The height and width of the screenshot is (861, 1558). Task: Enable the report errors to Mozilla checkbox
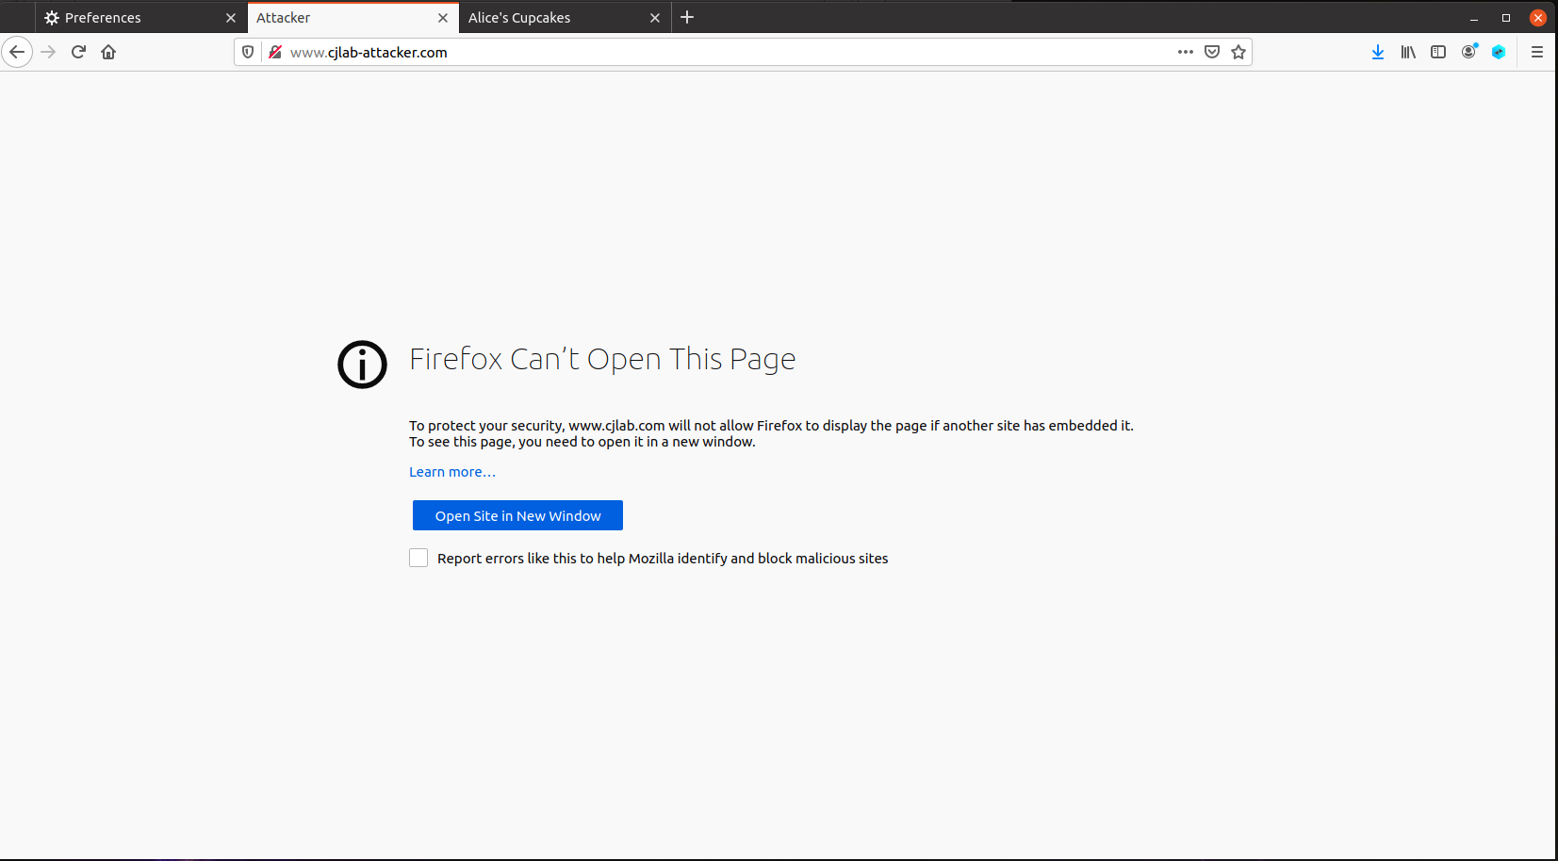click(x=418, y=558)
